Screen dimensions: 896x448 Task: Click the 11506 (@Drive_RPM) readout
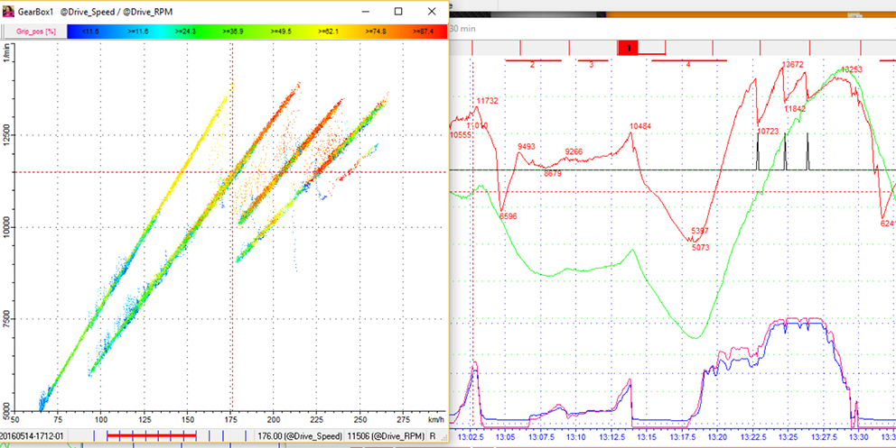[386, 437]
